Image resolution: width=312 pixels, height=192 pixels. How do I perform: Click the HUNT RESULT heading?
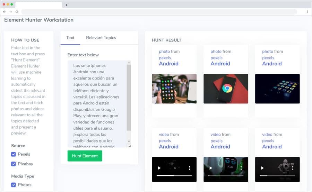click(166, 40)
